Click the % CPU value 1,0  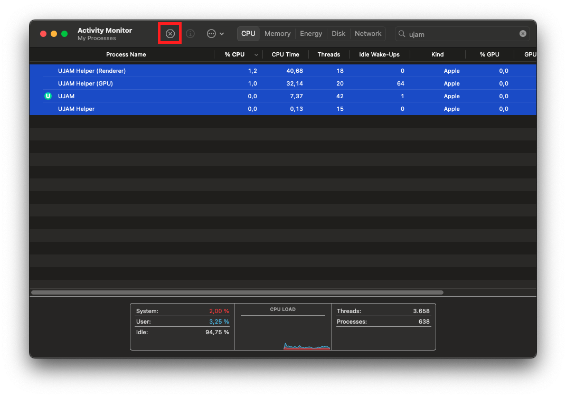tap(252, 83)
